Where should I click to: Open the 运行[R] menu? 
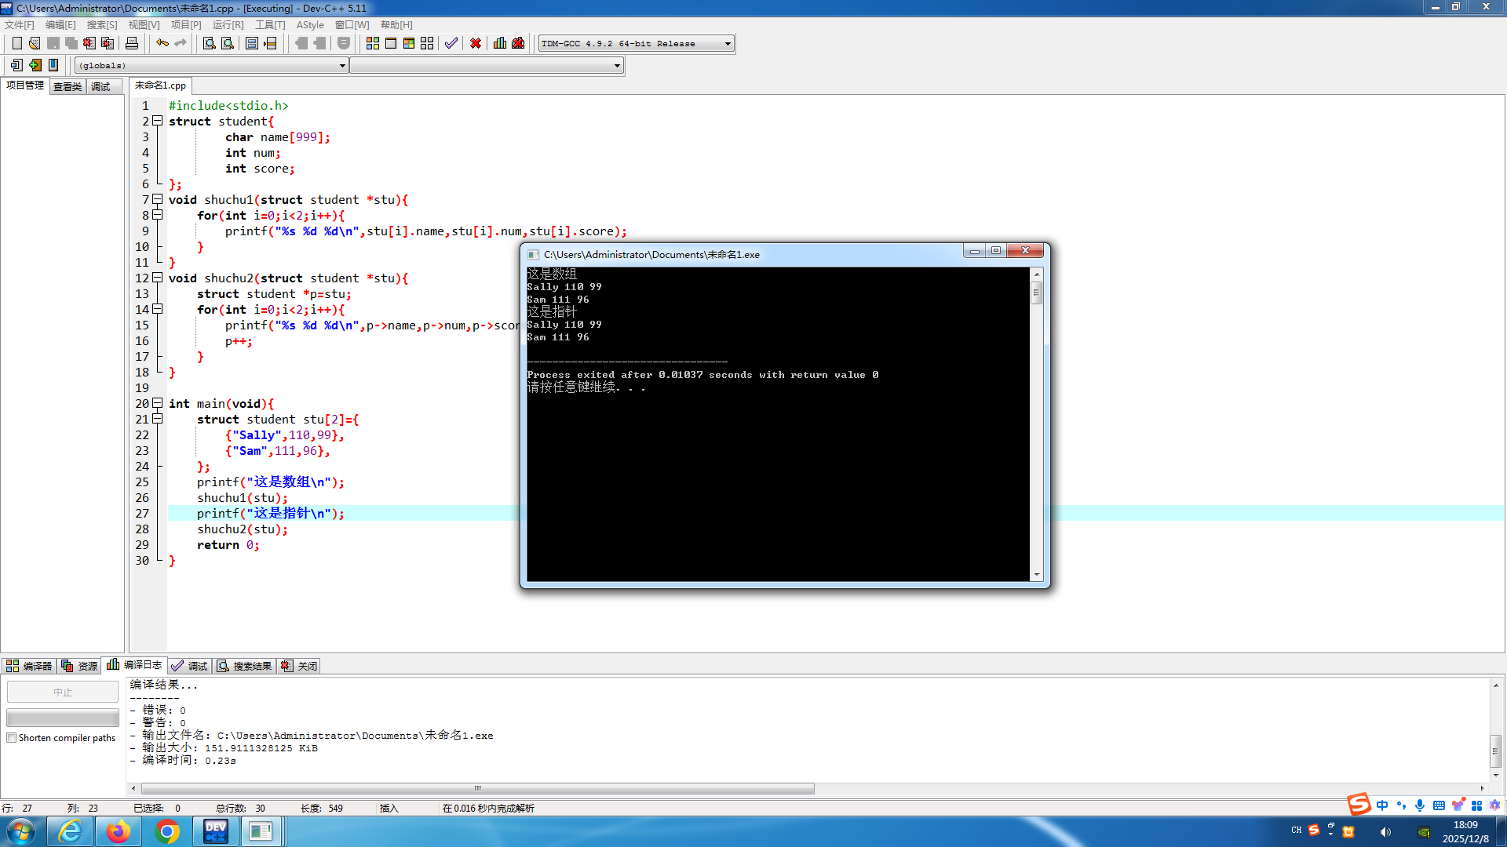pos(228,25)
